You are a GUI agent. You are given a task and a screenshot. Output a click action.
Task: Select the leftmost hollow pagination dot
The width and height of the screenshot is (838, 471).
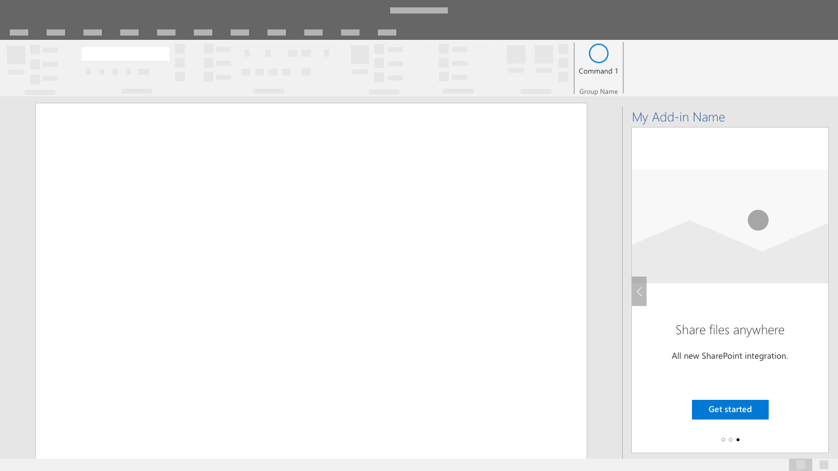(723, 440)
